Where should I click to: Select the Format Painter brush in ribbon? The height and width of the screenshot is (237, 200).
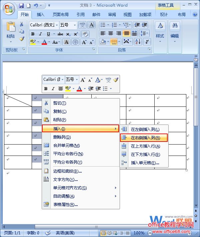point(22,39)
